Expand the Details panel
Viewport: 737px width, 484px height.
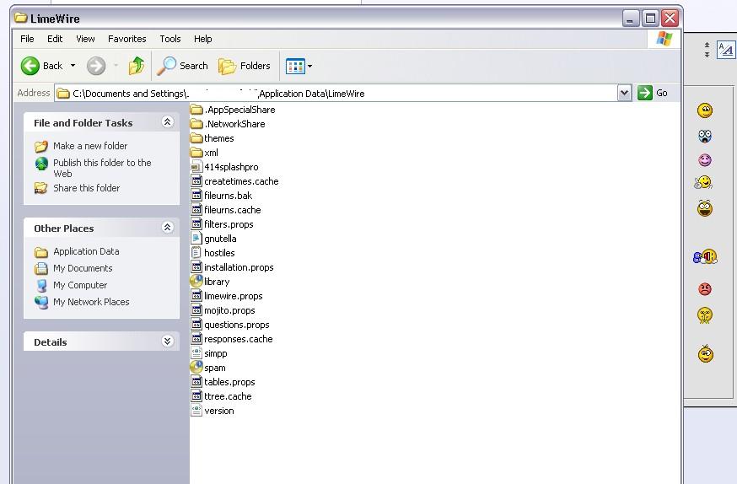tap(167, 341)
